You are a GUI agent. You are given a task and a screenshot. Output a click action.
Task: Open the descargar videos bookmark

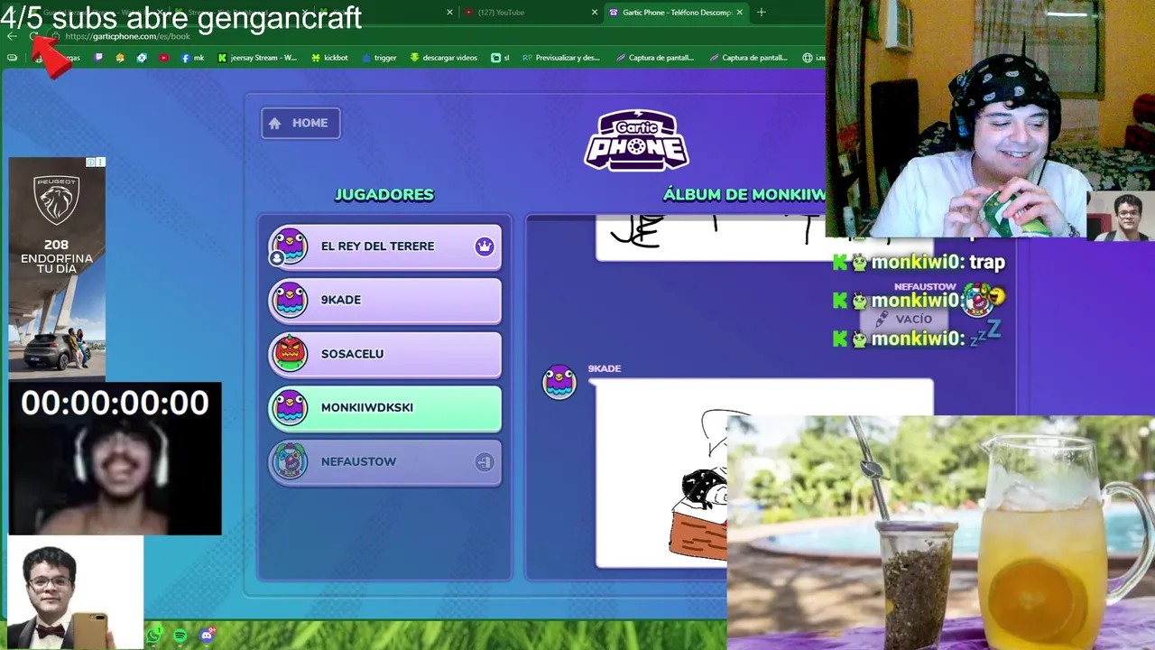(443, 58)
